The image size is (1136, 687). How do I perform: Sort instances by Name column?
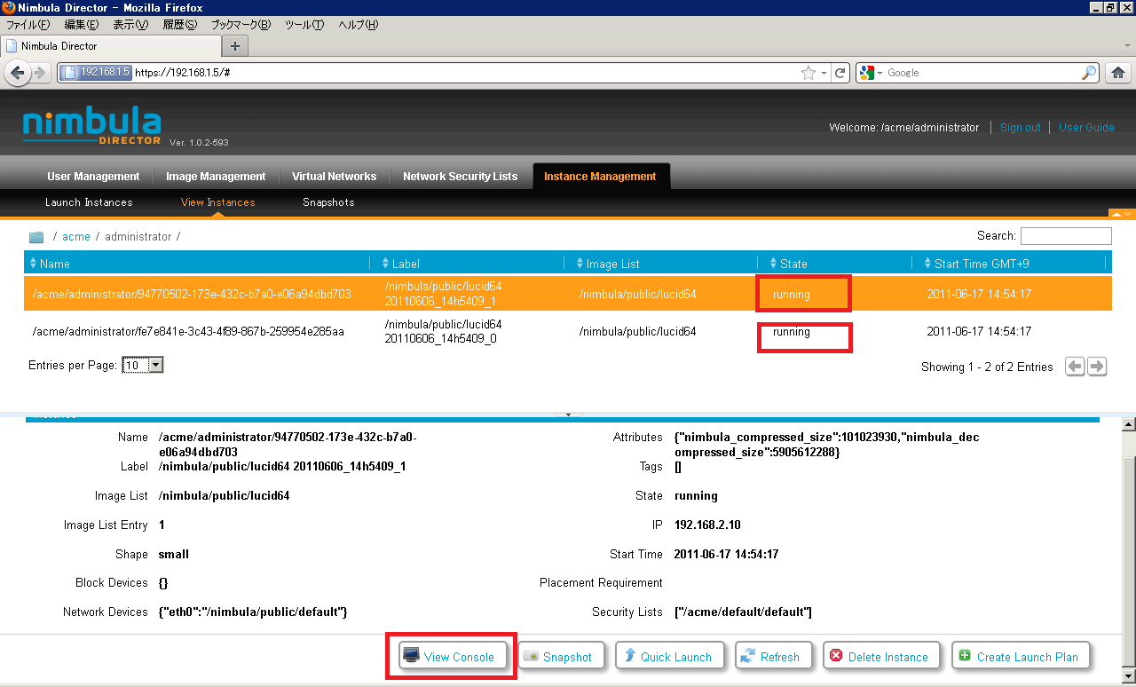point(54,264)
